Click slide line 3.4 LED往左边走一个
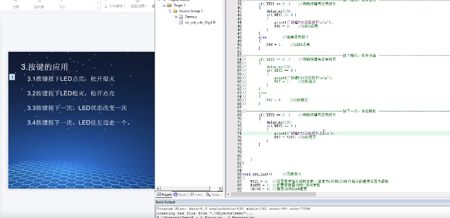Viewport: 450px width, 218px height. [x=79, y=123]
